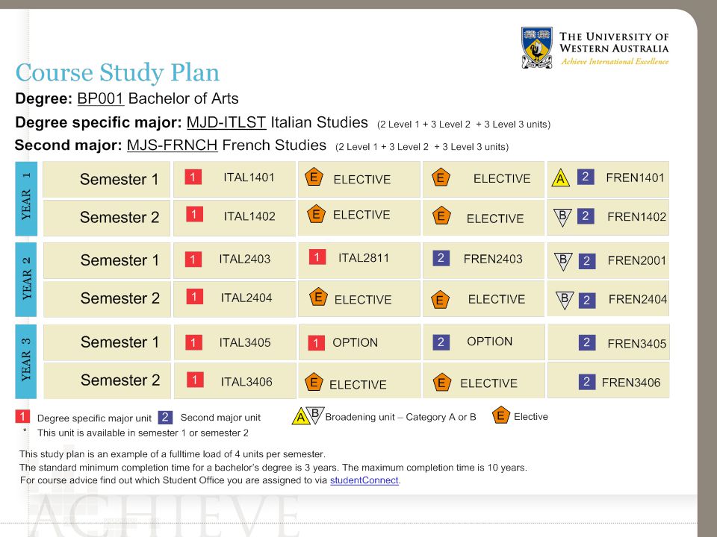Screen dimensions: 717x537
Task: Click red 1 marker next to ITAL2403
Action: (193, 260)
